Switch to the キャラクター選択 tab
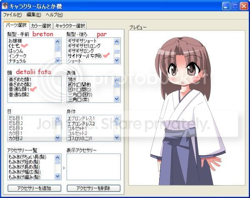 coord(70,26)
